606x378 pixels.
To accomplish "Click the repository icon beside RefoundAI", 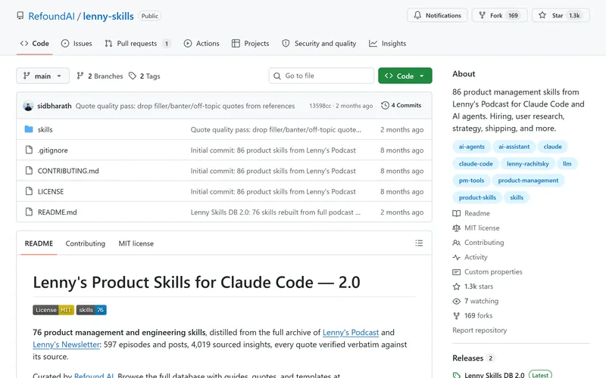I will point(20,15).
